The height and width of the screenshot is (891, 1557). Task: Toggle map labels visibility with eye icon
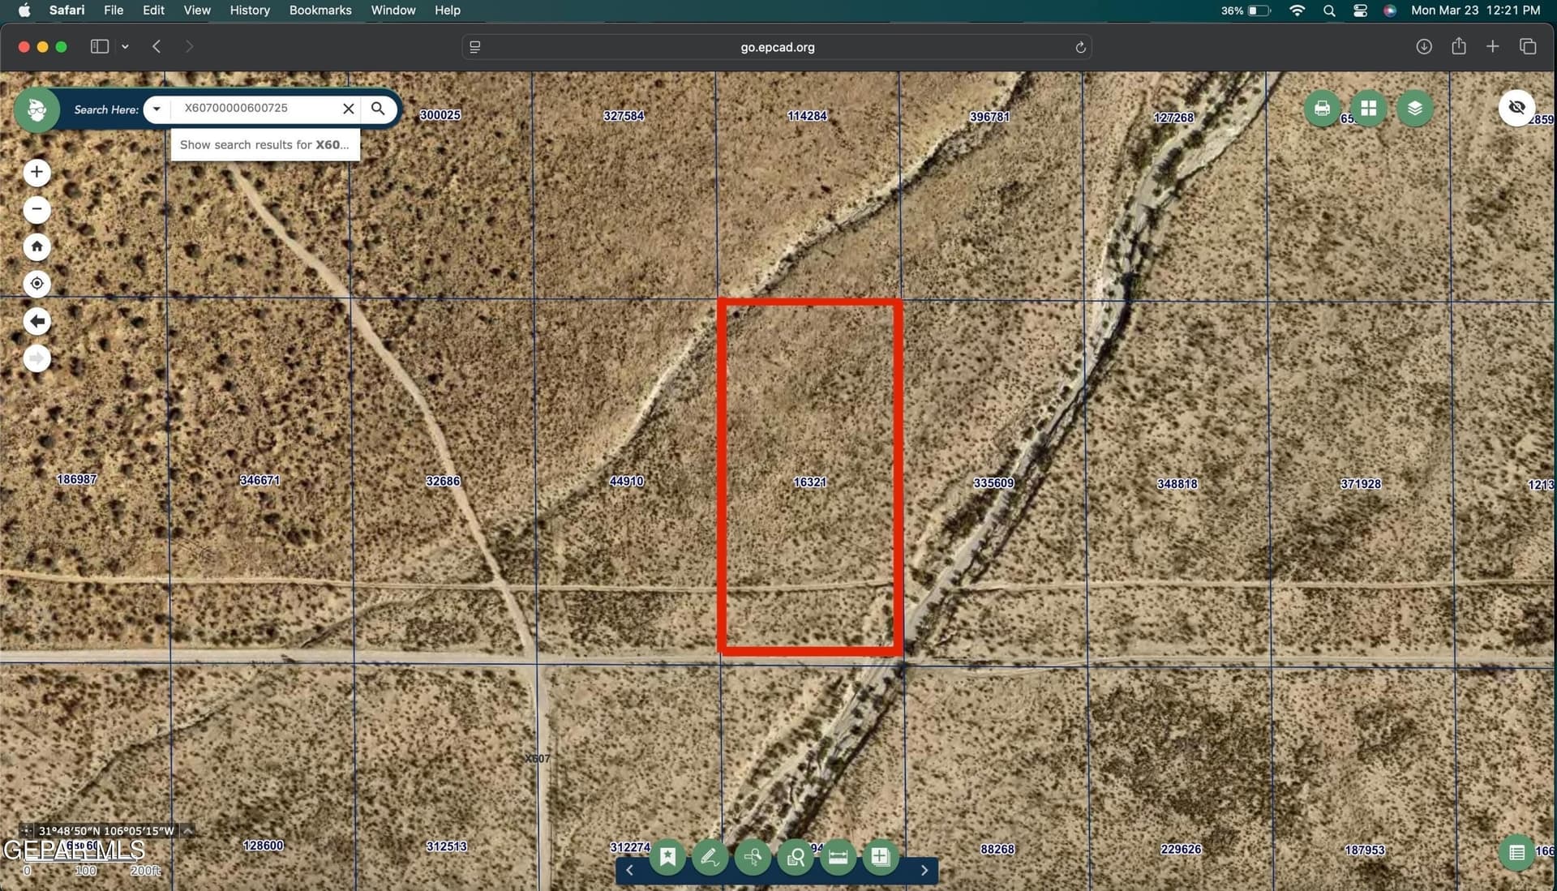(1517, 107)
